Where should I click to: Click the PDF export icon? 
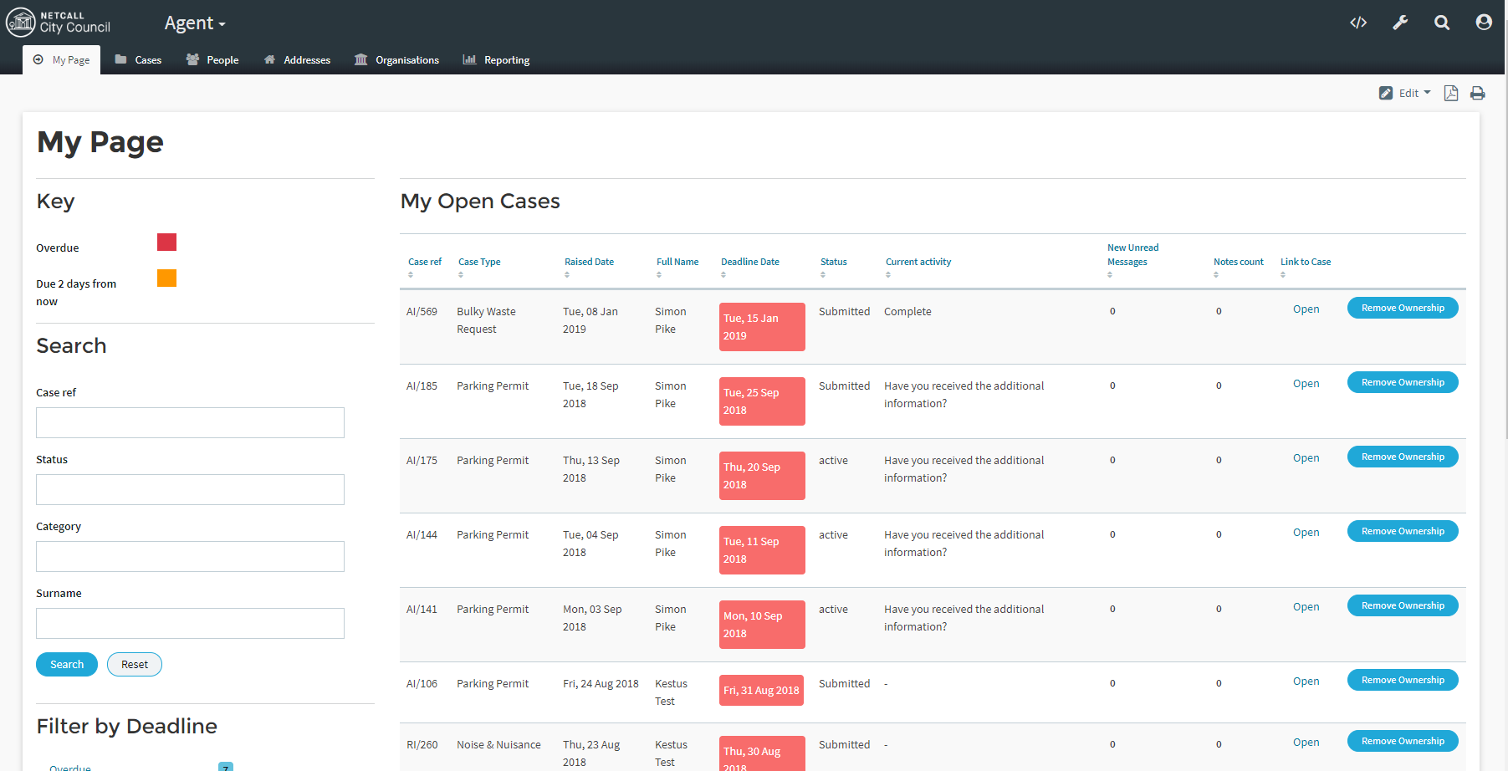coord(1451,93)
